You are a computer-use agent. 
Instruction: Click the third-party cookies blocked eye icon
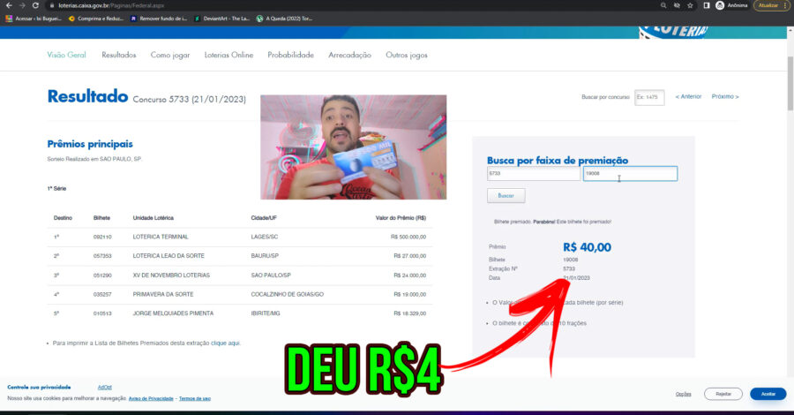coord(677,5)
